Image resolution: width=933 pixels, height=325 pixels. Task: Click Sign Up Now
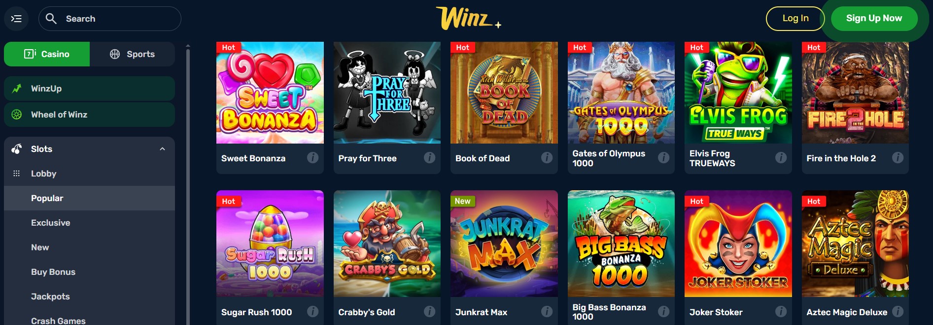874,19
